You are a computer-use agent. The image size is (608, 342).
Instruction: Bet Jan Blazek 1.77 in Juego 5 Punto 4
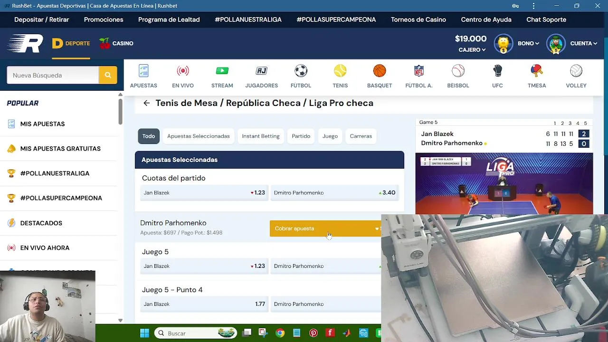click(204, 304)
